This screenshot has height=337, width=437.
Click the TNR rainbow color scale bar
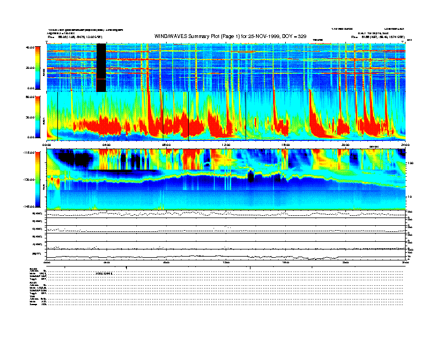[38, 180]
